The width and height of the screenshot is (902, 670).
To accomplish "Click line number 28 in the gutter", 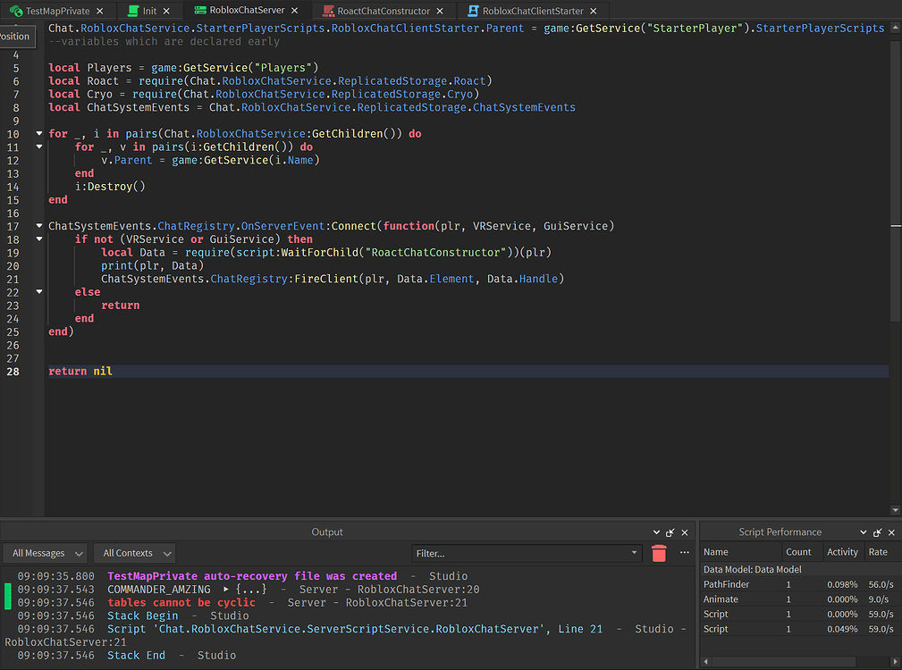I will [25, 371].
